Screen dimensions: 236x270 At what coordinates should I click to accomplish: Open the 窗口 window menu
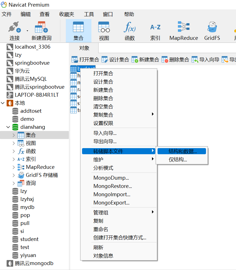pos(108,14)
